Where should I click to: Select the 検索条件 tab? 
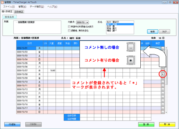tap(10, 17)
